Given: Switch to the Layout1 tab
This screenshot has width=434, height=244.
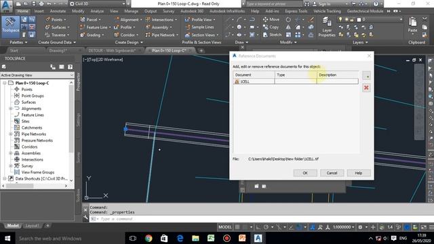Looking at the screenshot, I should click(32, 226).
